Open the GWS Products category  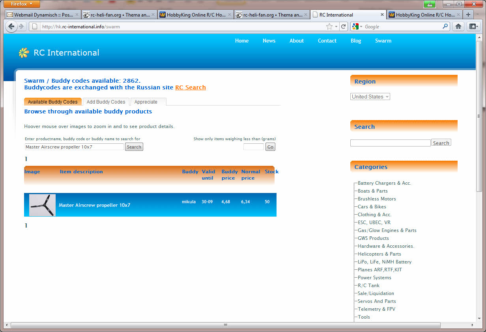click(373, 238)
